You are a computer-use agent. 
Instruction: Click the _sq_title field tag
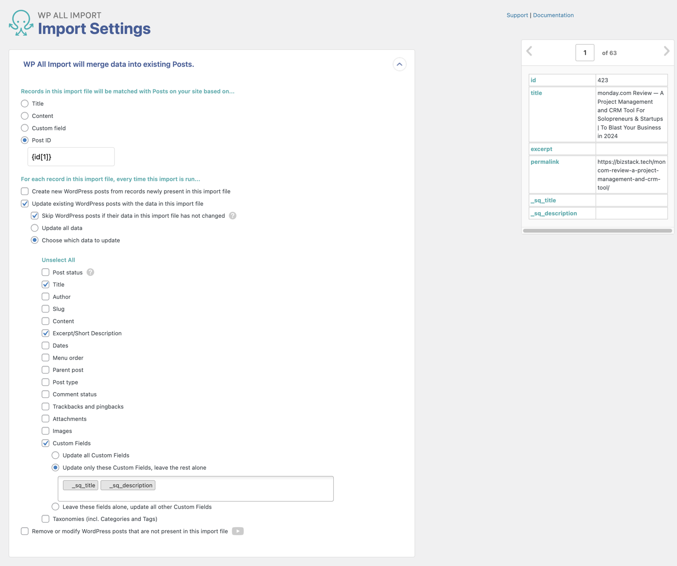(80, 485)
